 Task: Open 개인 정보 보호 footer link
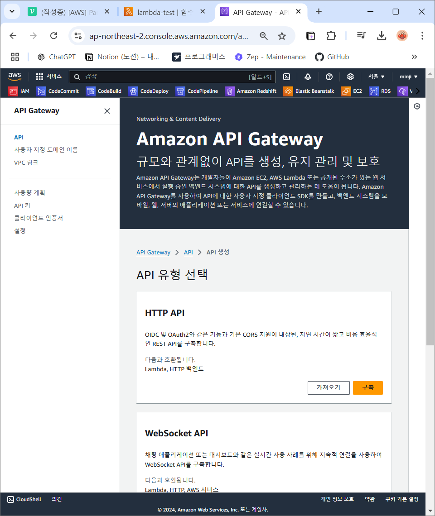(x=337, y=499)
